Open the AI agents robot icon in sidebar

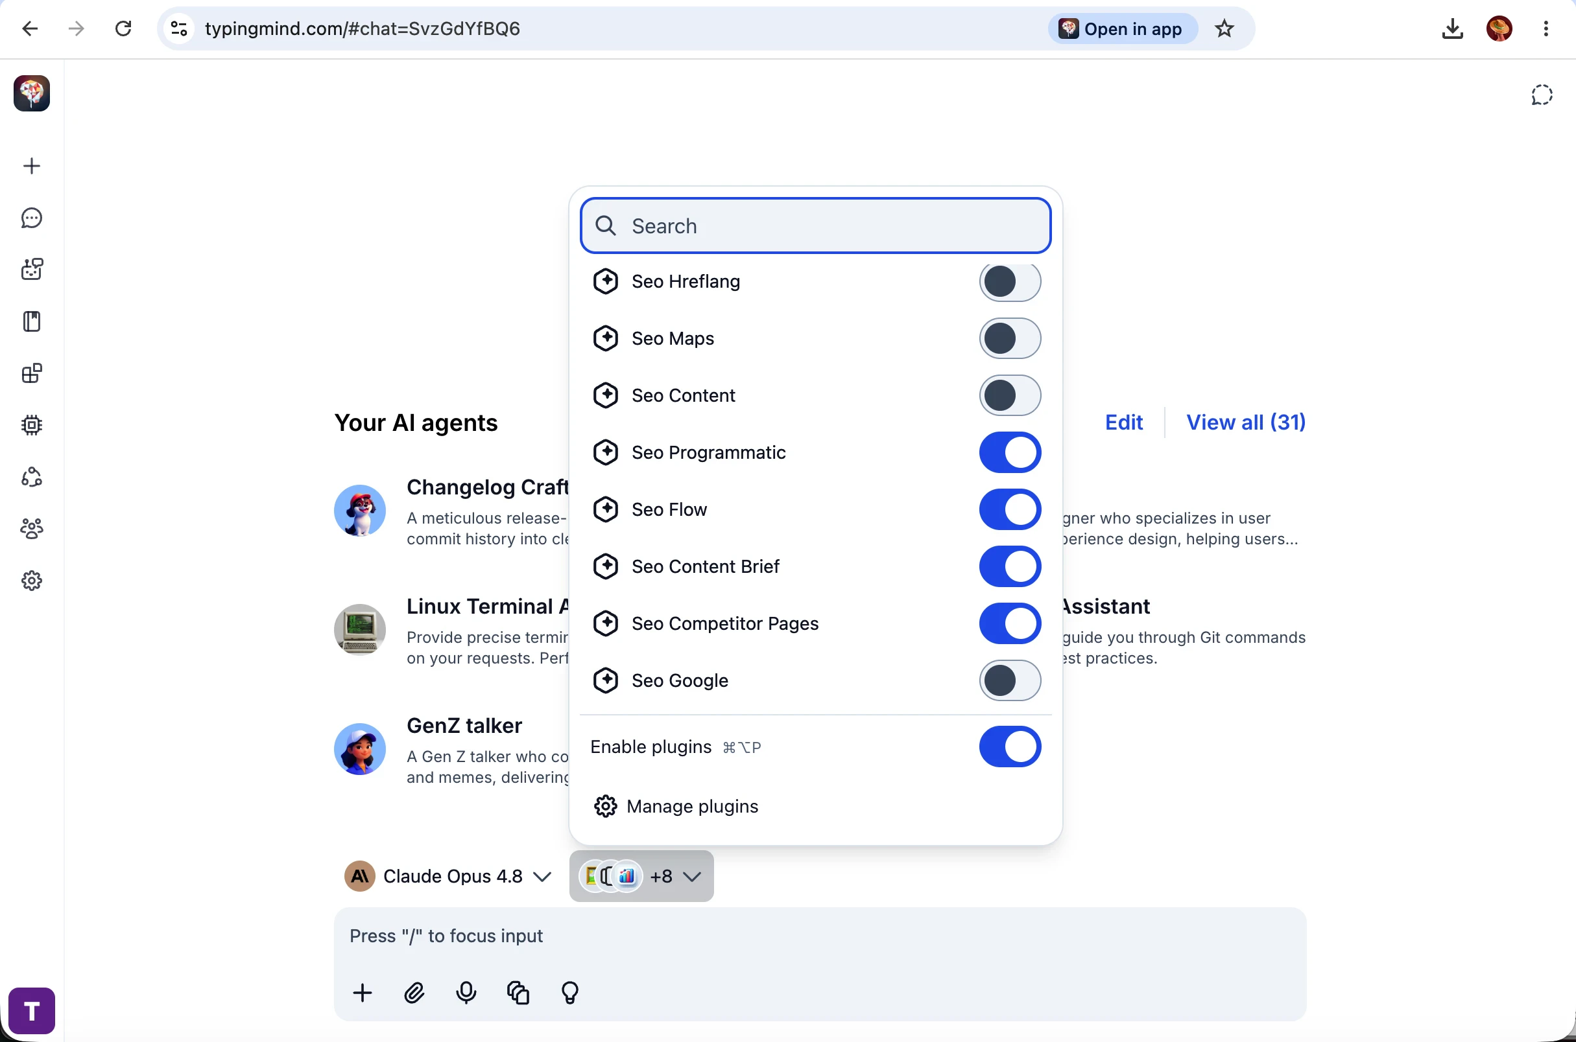tap(31, 270)
